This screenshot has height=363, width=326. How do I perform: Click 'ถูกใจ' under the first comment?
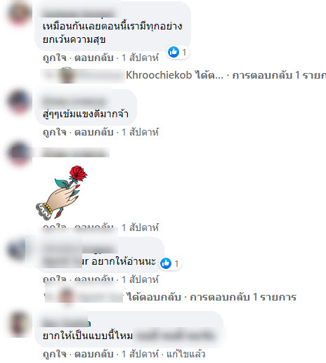coord(55,58)
